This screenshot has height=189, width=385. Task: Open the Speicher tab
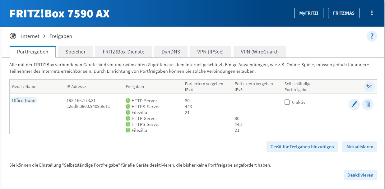click(75, 52)
